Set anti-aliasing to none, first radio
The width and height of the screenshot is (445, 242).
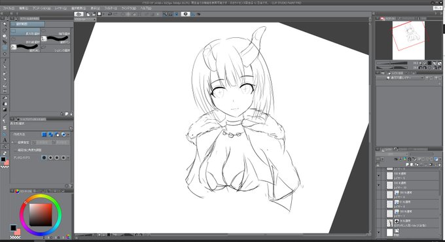click(x=44, y=158)
